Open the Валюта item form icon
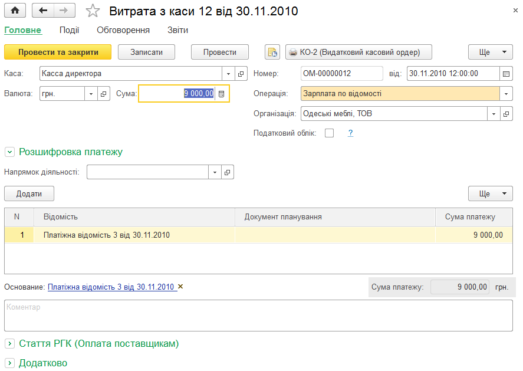This screenshot has height=371, width=523. pos(103,94)
